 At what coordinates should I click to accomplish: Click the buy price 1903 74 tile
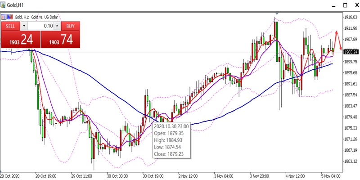coord(60,39)
